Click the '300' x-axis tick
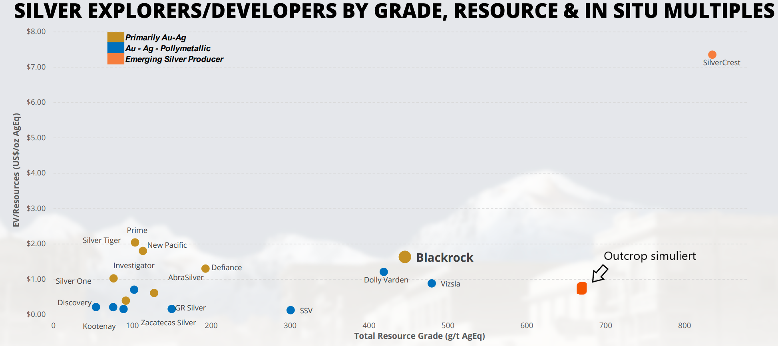 point(290,326)
